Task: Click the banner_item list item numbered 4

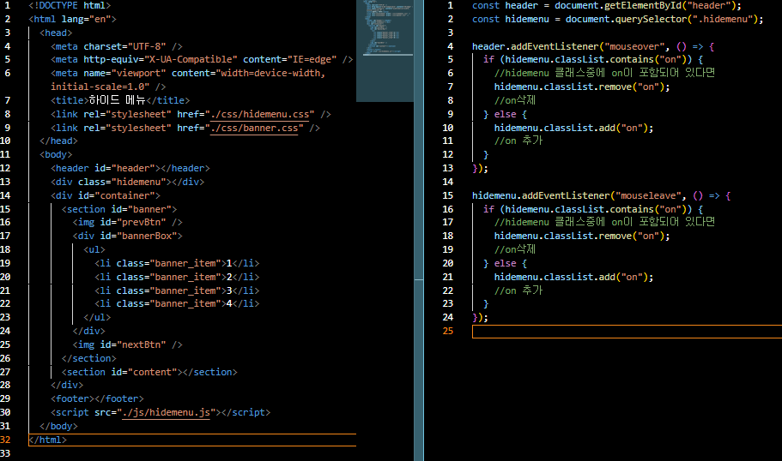Action: pyautogui.click(x=177, y=303)
